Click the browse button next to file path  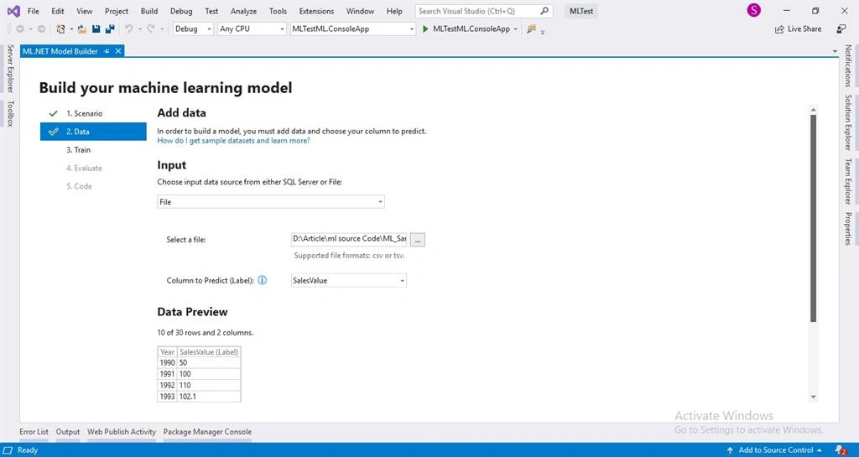click(418, 240)
